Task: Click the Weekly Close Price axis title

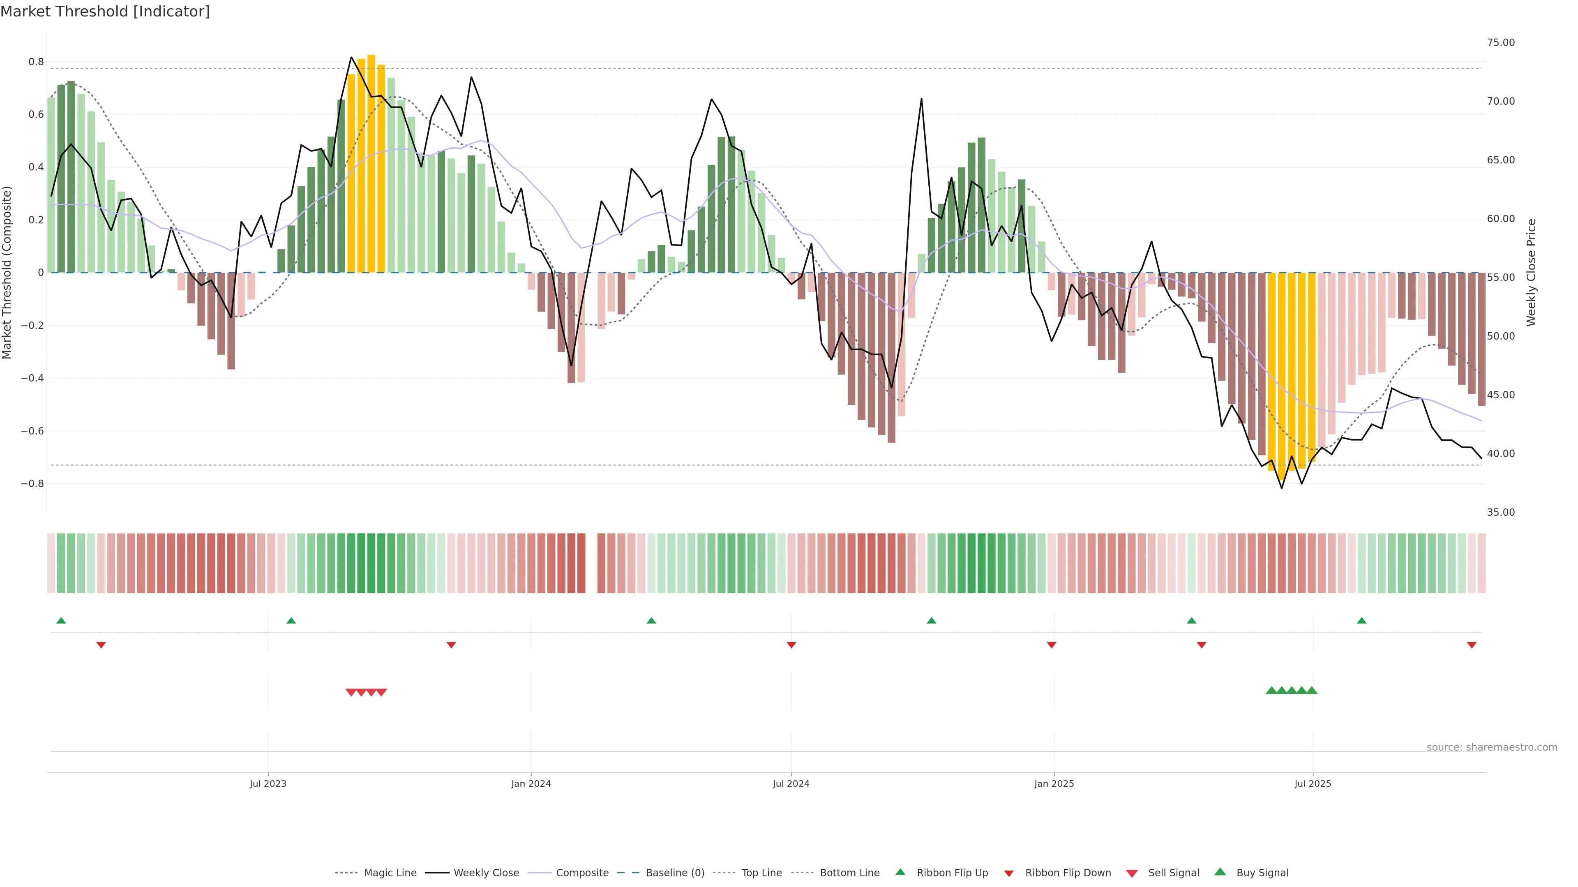Action: (1532, 272)
